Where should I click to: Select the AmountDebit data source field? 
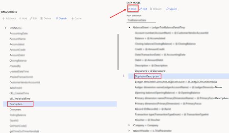[17, 55]
